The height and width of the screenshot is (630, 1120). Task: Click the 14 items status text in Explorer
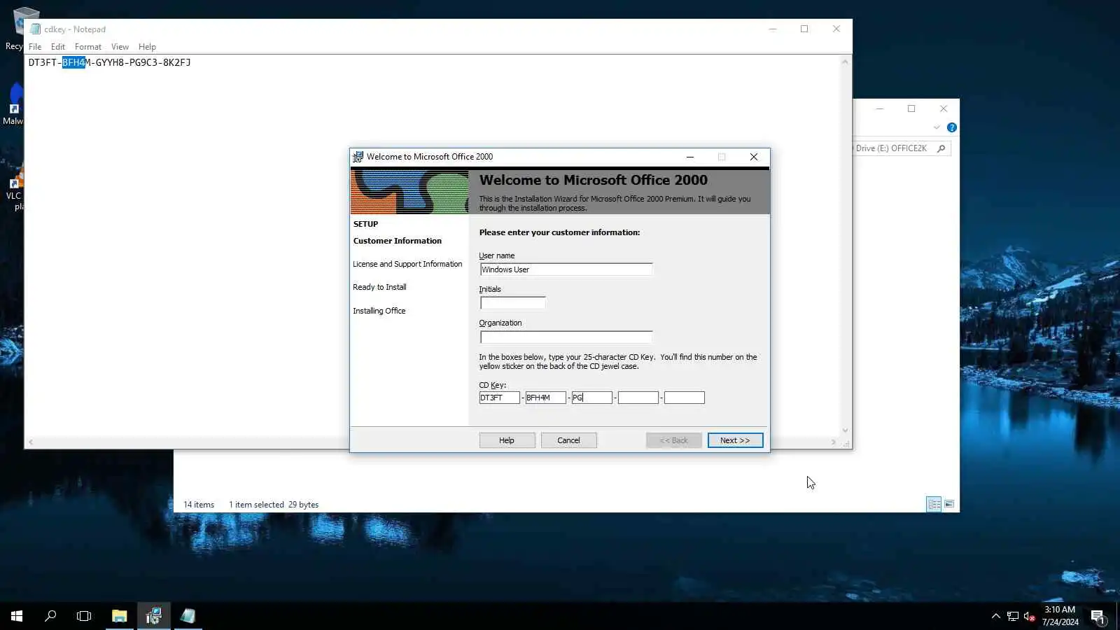pos(199,505)
